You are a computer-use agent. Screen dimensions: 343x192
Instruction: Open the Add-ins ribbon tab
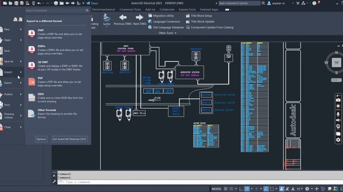click(150, 10)
